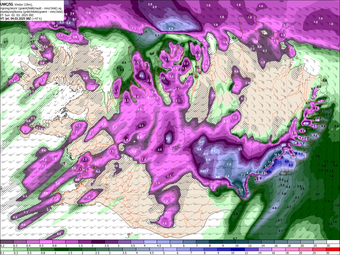Viewport: 340px width, 255px height.
Task: Click the 20W longitude label at the top
Action: (x=142, y=1)
